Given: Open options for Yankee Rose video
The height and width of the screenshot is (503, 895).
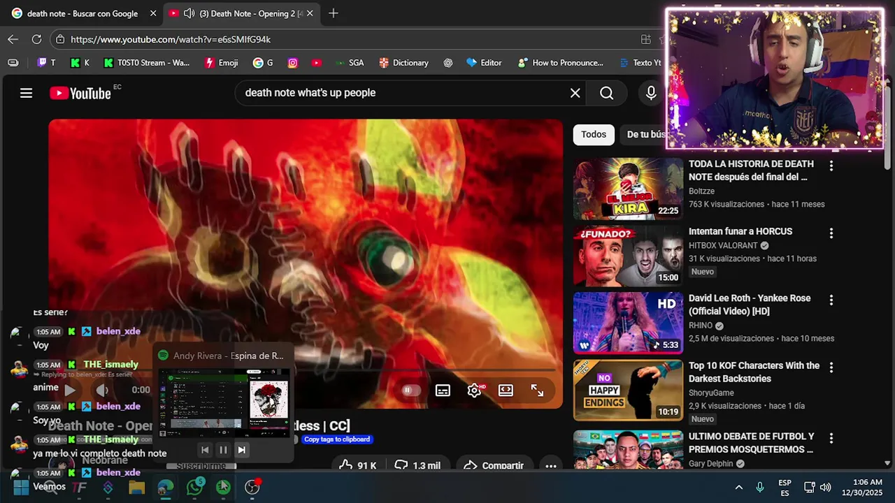Looking at the screenshot, I should pos(831,300).
